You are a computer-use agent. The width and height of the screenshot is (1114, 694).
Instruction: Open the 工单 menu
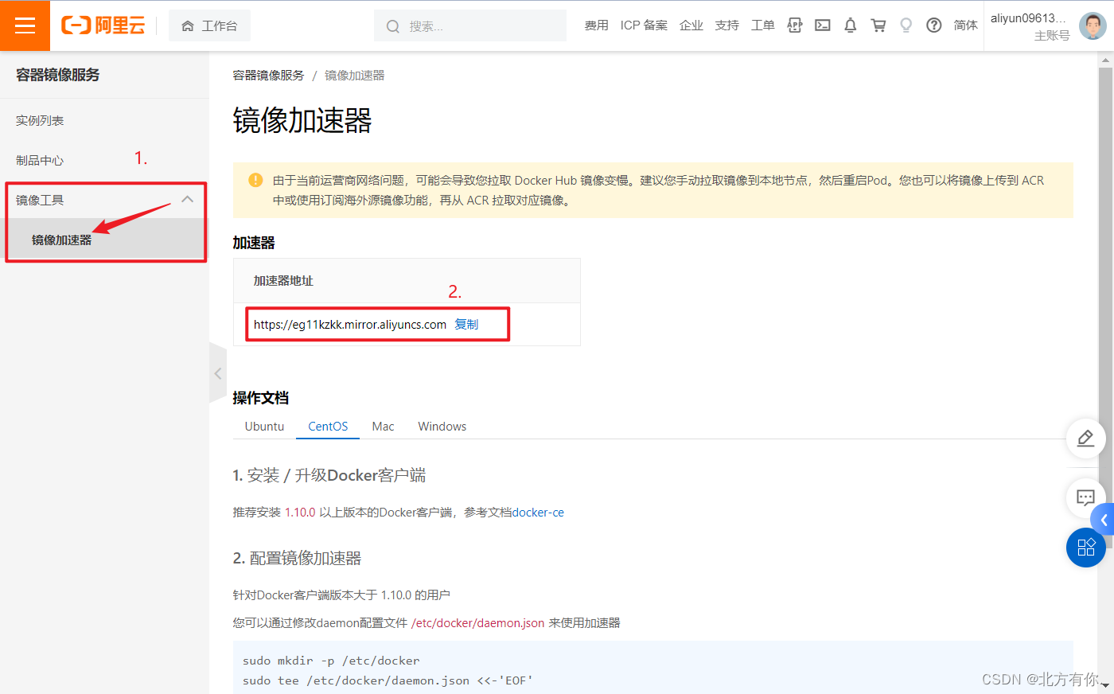(x=762, y=25)
